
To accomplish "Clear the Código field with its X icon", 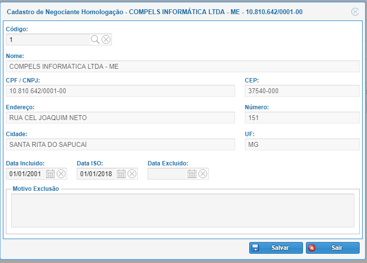I will pos(106,40).
